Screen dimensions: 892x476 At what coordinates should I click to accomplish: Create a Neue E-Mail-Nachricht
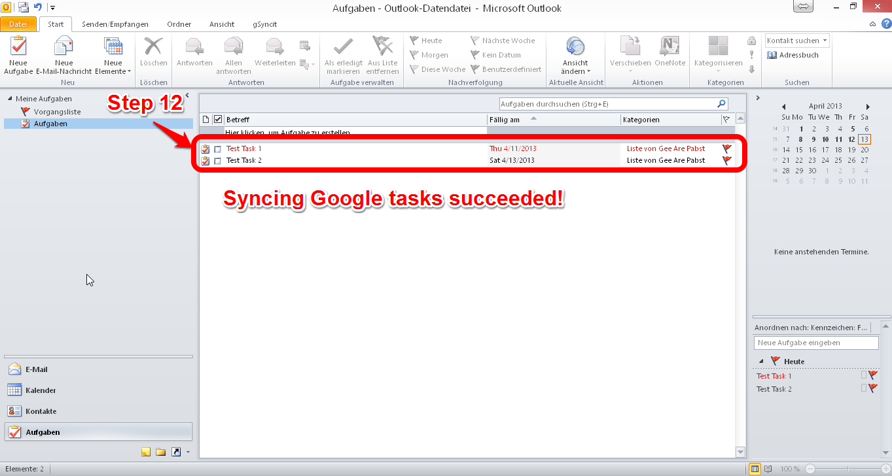tap(63, 48)
